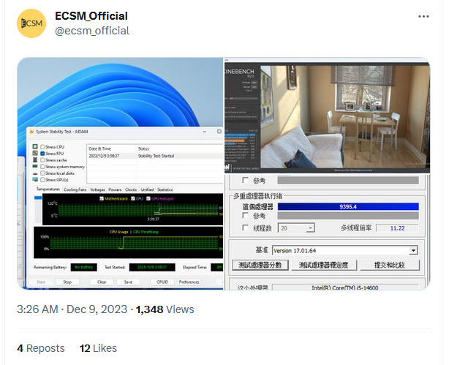Screen dimensions: 452x365
Task: Open the 3:26 AM · Dec 9, 2023 timestamp
Action: [72, 309]
